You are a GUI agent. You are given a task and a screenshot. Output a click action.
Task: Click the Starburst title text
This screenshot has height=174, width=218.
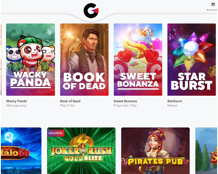coord(174,101)
